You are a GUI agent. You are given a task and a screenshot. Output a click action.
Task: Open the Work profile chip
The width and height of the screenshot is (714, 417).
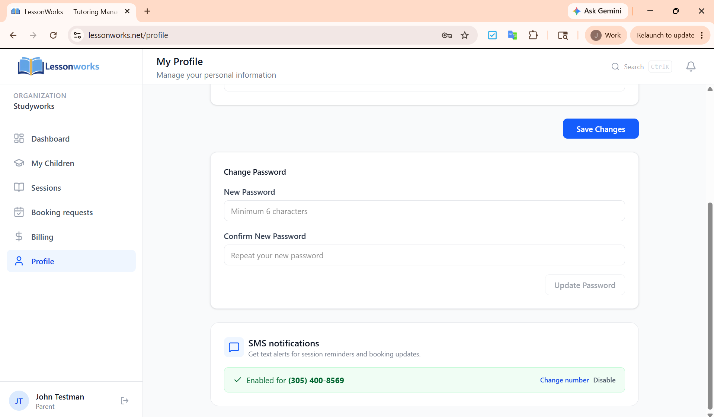tap(606, 35)
